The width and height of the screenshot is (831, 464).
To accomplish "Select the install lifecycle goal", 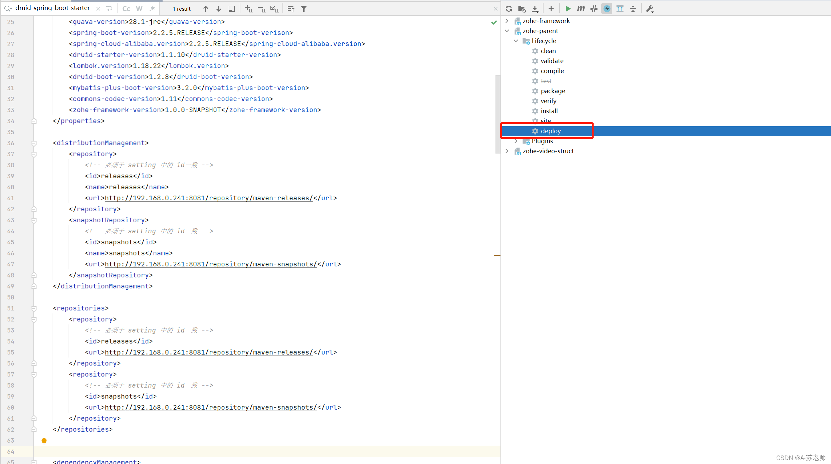I will (x=549, y=111).
